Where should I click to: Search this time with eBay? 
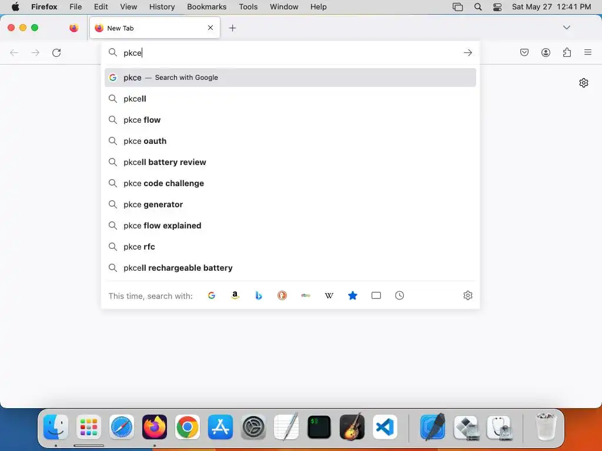pos(306,295)
